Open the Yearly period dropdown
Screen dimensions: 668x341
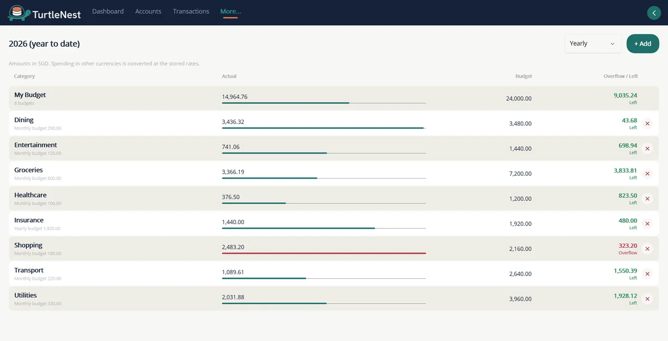(593, 43)
